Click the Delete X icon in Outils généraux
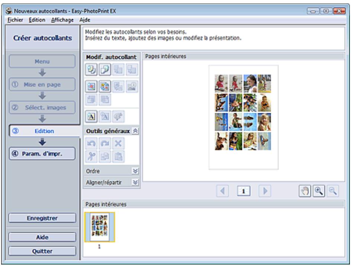Screen dimensions: 351x266 tap(118, 143)
